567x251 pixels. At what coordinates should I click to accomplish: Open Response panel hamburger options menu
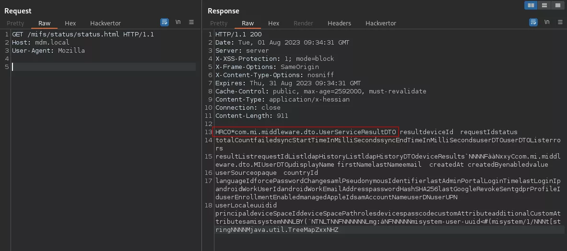(x=559, y=23)
